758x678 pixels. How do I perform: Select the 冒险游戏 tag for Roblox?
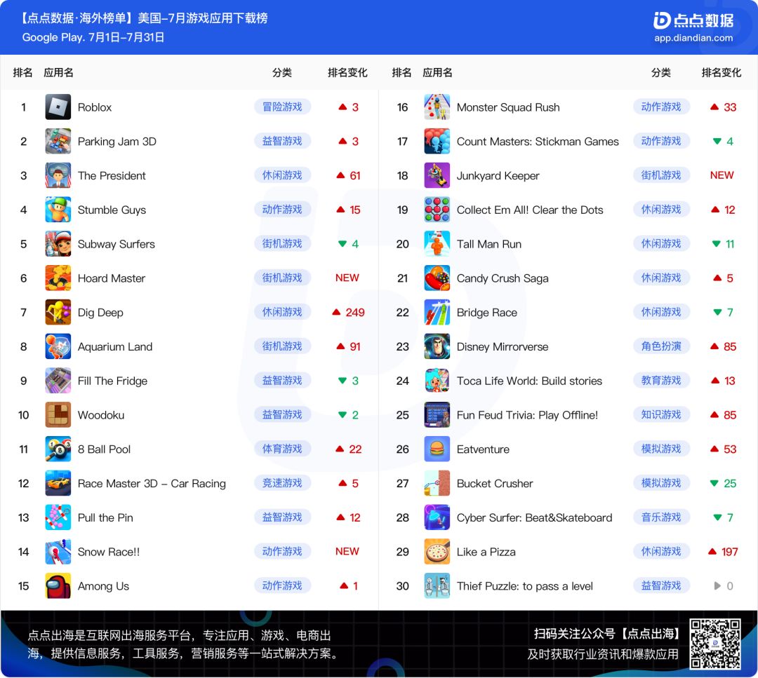click(x=282, y=107)
